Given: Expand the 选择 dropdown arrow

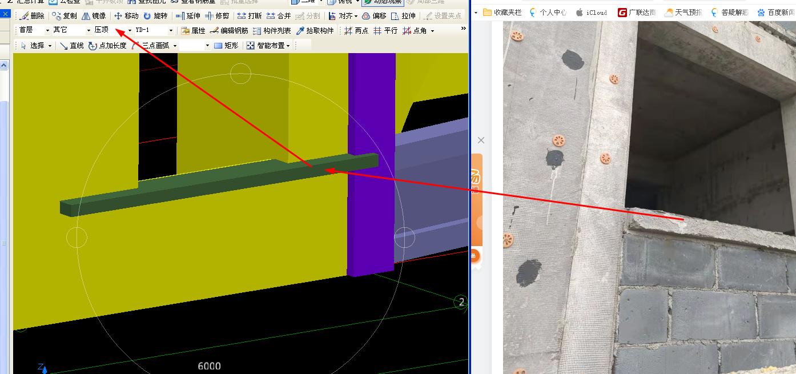Looking at the screenshot, I should (x=50, y=46).
